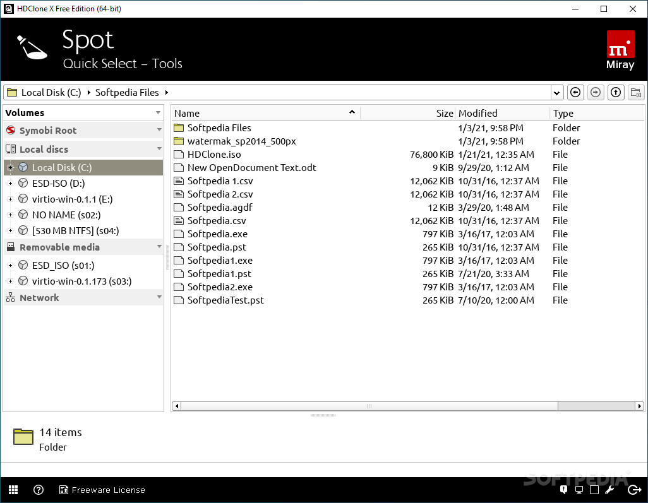
Task: Select the Softpedia.exe file
Action: point(217,234)
